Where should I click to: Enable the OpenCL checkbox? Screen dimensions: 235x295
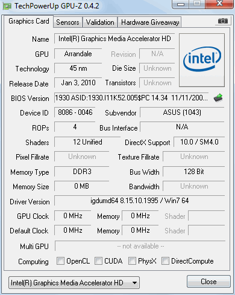[60, 261]
